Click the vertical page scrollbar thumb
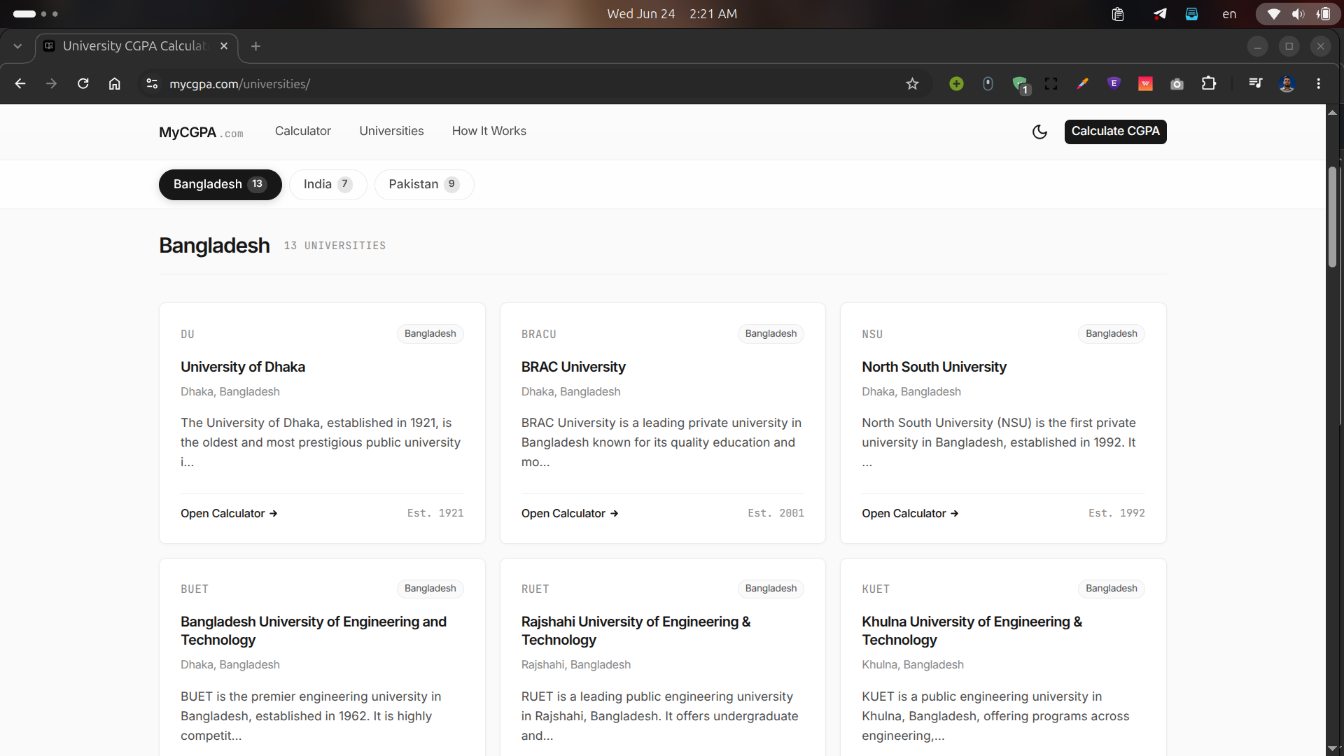The width and height of the screenshot is (1344, 756). [1333, 217]
